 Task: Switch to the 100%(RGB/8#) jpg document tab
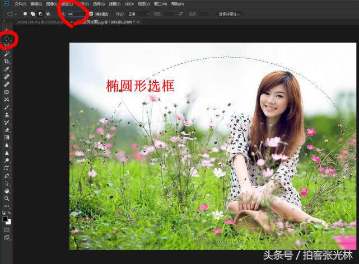coord(109,22)
